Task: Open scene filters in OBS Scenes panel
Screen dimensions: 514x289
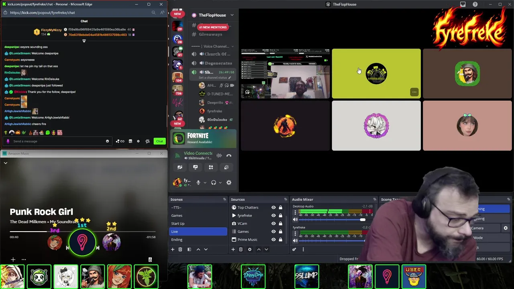Action: pyautogui.click(x=189, y=250)
